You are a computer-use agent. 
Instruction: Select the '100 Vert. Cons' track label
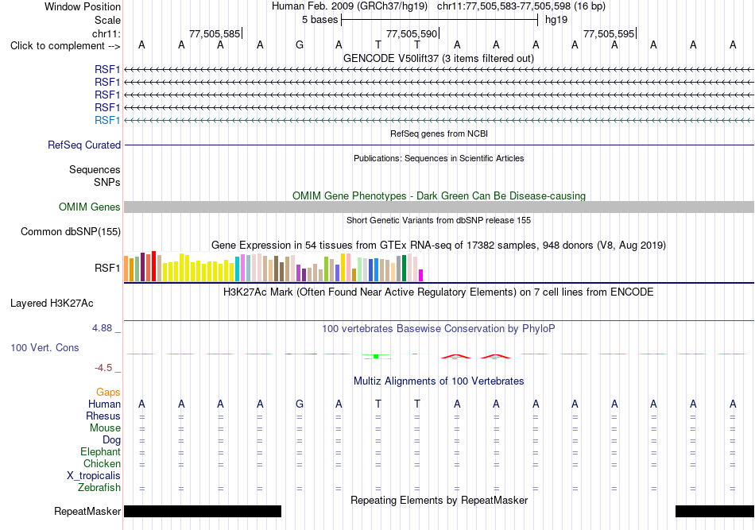[x=45, y=347]
